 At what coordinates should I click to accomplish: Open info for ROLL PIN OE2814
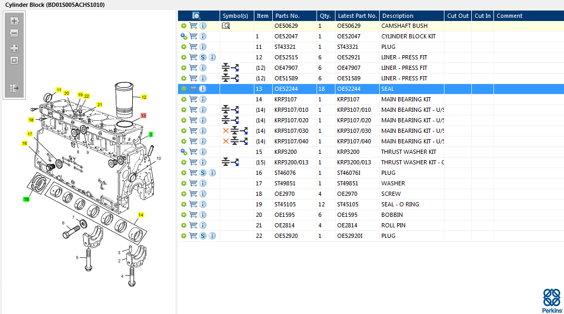coord(203,225)
